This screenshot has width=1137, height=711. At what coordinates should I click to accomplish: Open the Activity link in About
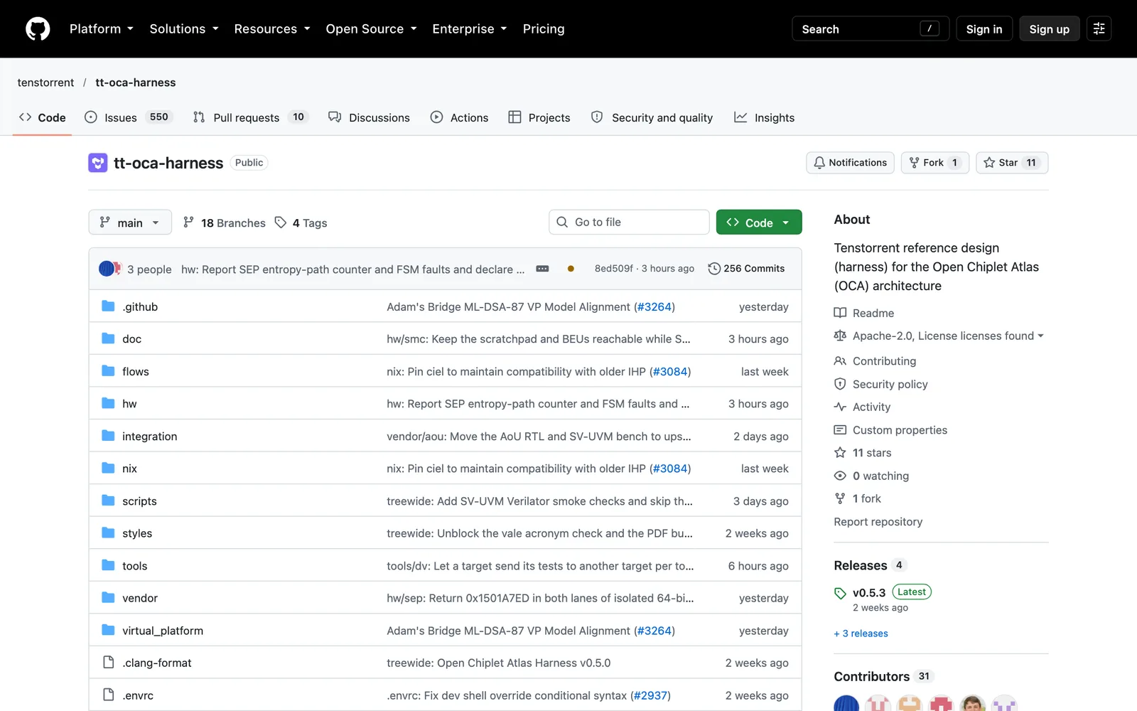(863, 407)
